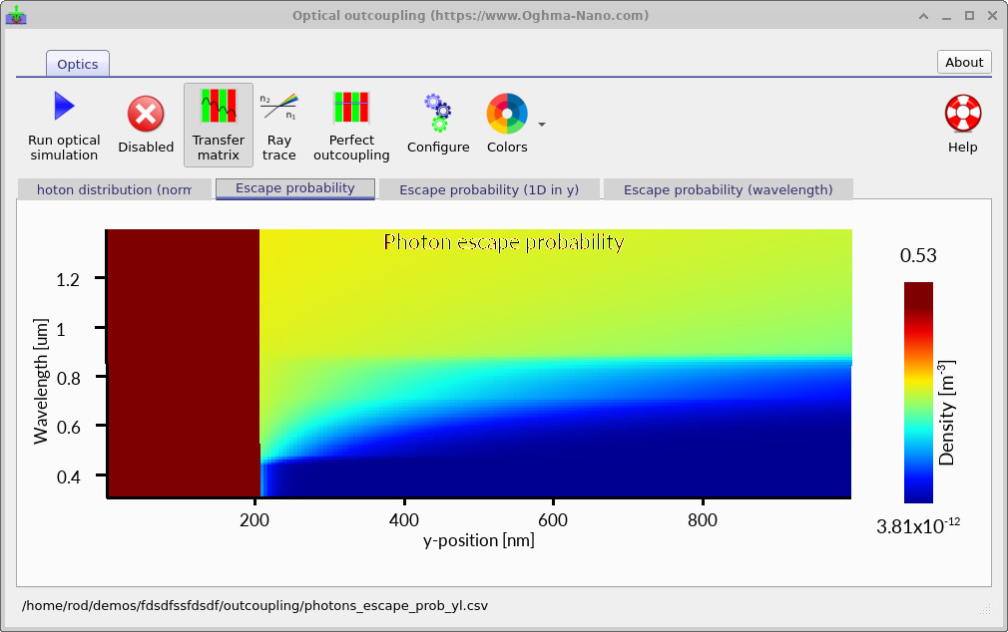This screenshot has height=632, width=1008.
Task: Click the Wavelength [um] axis label
Action: click(41, 381)
